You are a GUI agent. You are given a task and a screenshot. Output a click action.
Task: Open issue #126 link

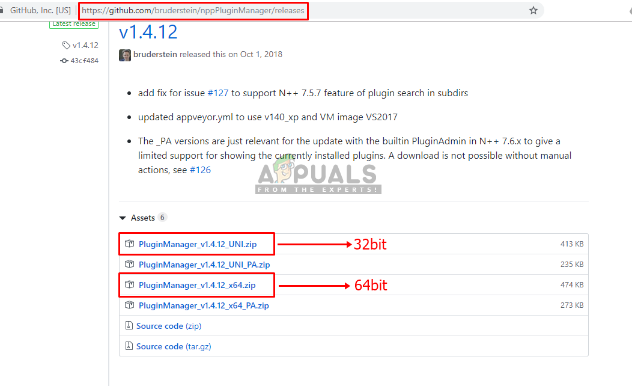tap(200, 170)
